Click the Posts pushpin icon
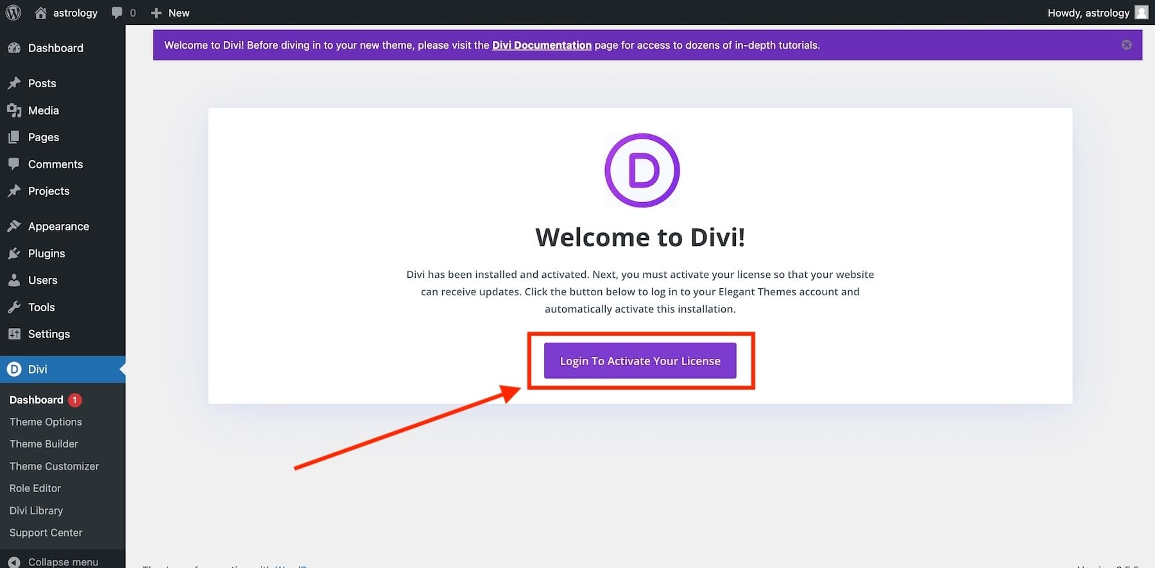The height and width of the screenshot is (568, 1155). (x=14, y=83)
